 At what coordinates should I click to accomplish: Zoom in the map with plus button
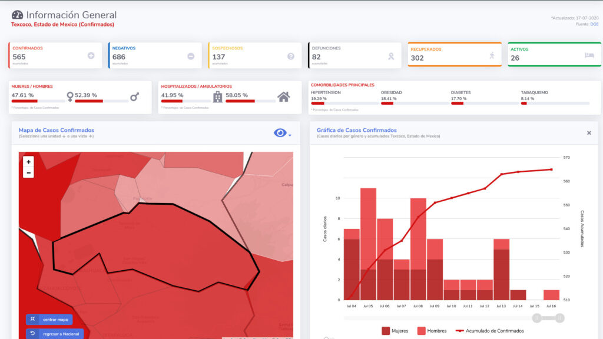coord(29,161)
